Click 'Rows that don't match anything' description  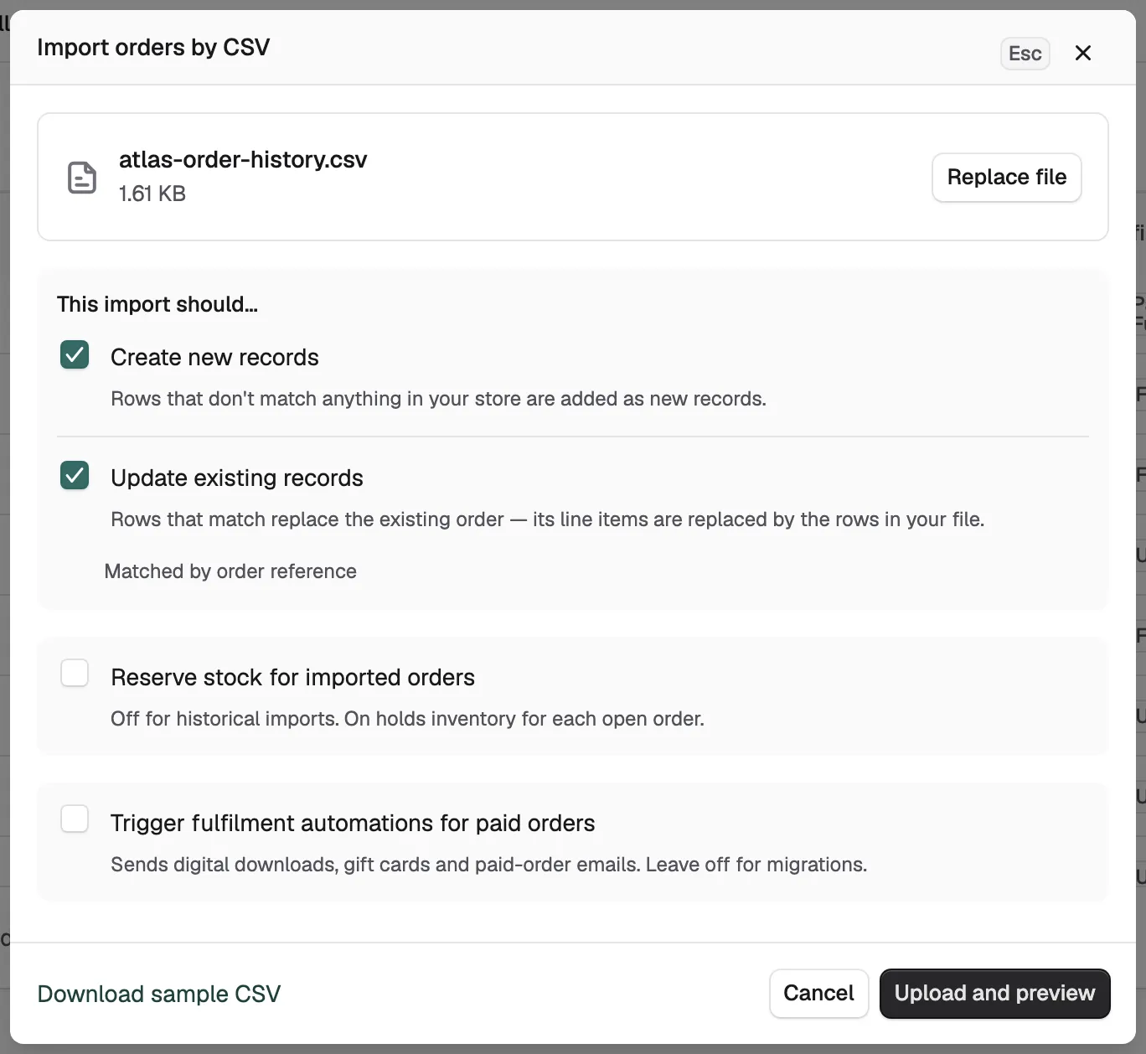438,399
